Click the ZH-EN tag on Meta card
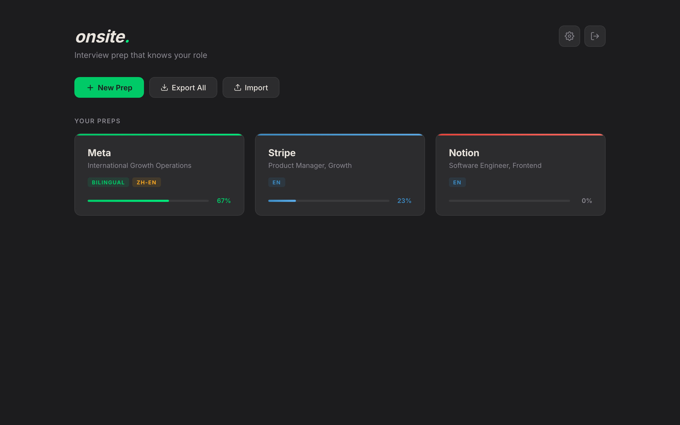The width and height of the screenshot is (680, 425). [x=146, y=182]
